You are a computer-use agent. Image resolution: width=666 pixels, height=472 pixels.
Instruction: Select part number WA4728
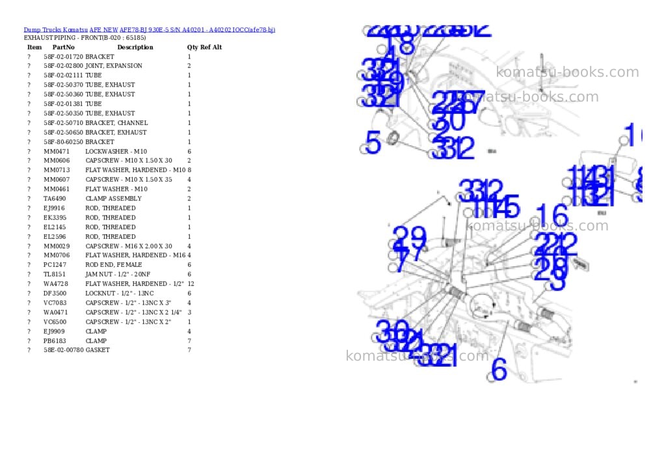(x=56, y=284)
